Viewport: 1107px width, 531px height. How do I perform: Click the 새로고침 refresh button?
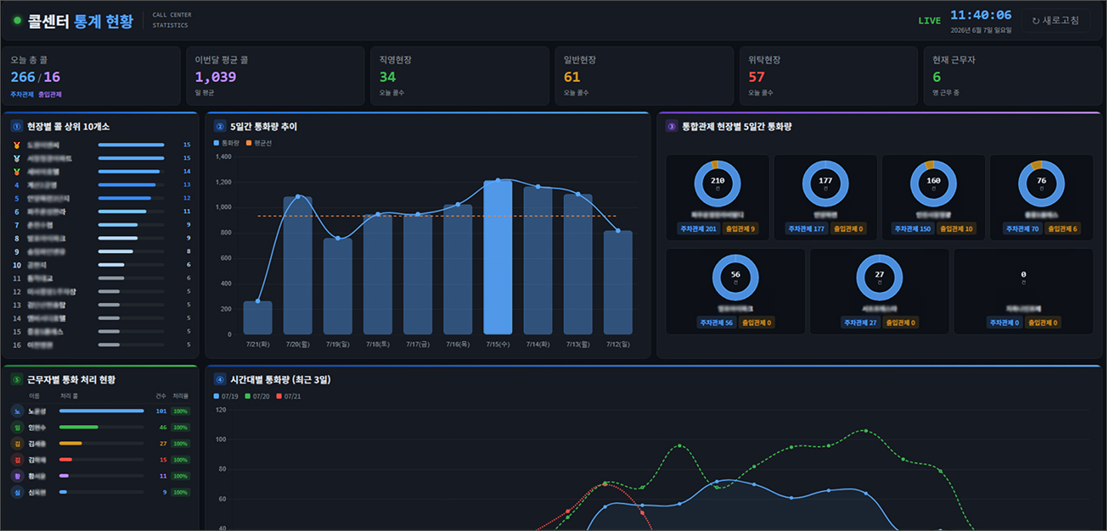(x=1055, y=21)
